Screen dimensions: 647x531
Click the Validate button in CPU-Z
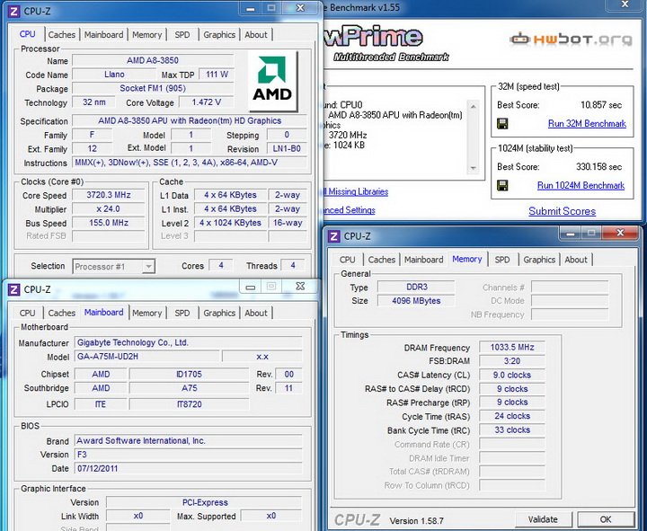coord(543,519)
